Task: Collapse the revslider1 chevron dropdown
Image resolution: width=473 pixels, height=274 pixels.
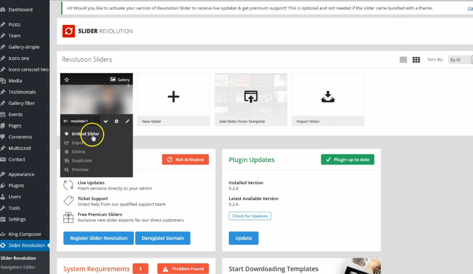Action: pos(105,121)
